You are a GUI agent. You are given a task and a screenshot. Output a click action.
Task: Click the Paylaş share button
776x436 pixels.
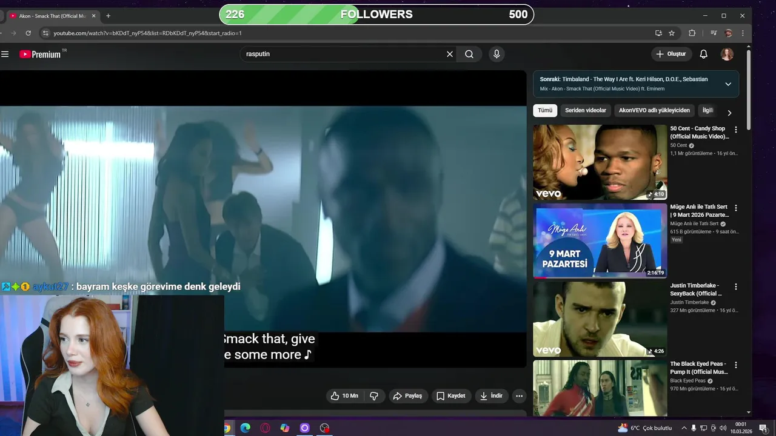[407, 396]
